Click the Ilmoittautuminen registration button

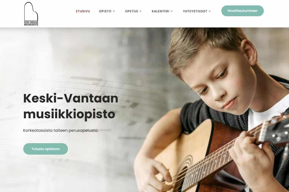[242, 11]
